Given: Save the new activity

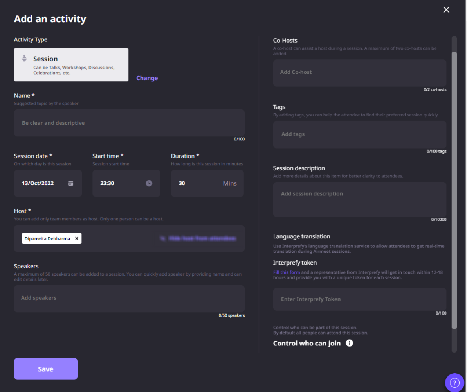Looking at the screenshot, I should click(x=46, y=369).
